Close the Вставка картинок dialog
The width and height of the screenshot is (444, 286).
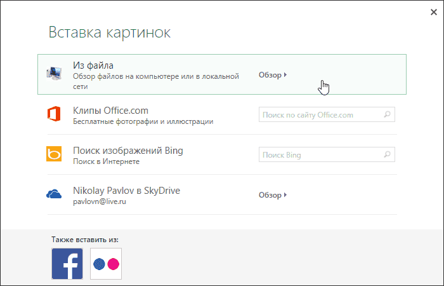(x=433, y=11)
